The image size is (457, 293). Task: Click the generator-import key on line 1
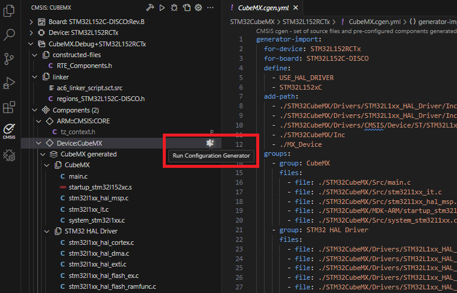tap(287, 39)
